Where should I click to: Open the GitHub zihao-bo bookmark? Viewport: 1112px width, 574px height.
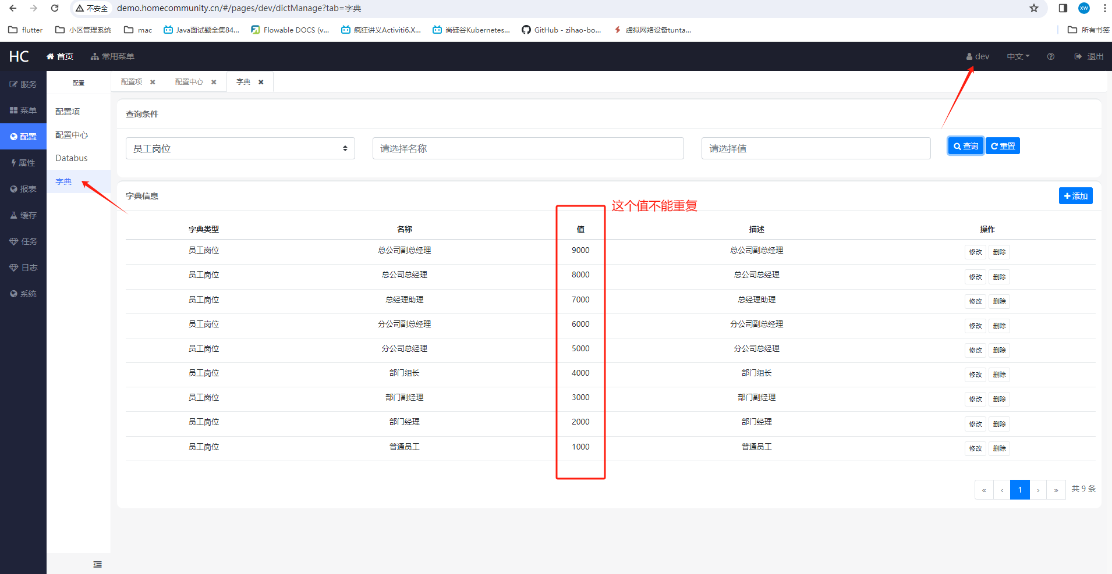point(561,30)
